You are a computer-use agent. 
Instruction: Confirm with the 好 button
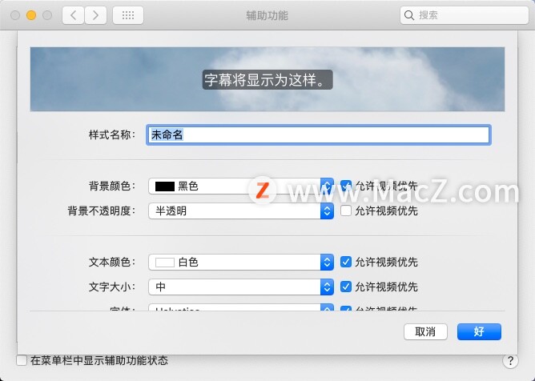(479, 331)
